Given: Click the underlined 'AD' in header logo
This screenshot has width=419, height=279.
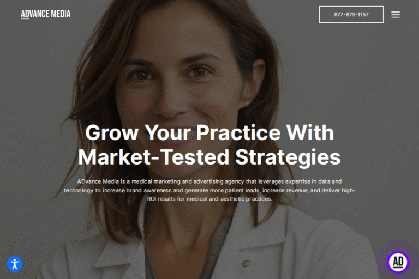Looking at the screenshot, I should click(x=25, y=14).
